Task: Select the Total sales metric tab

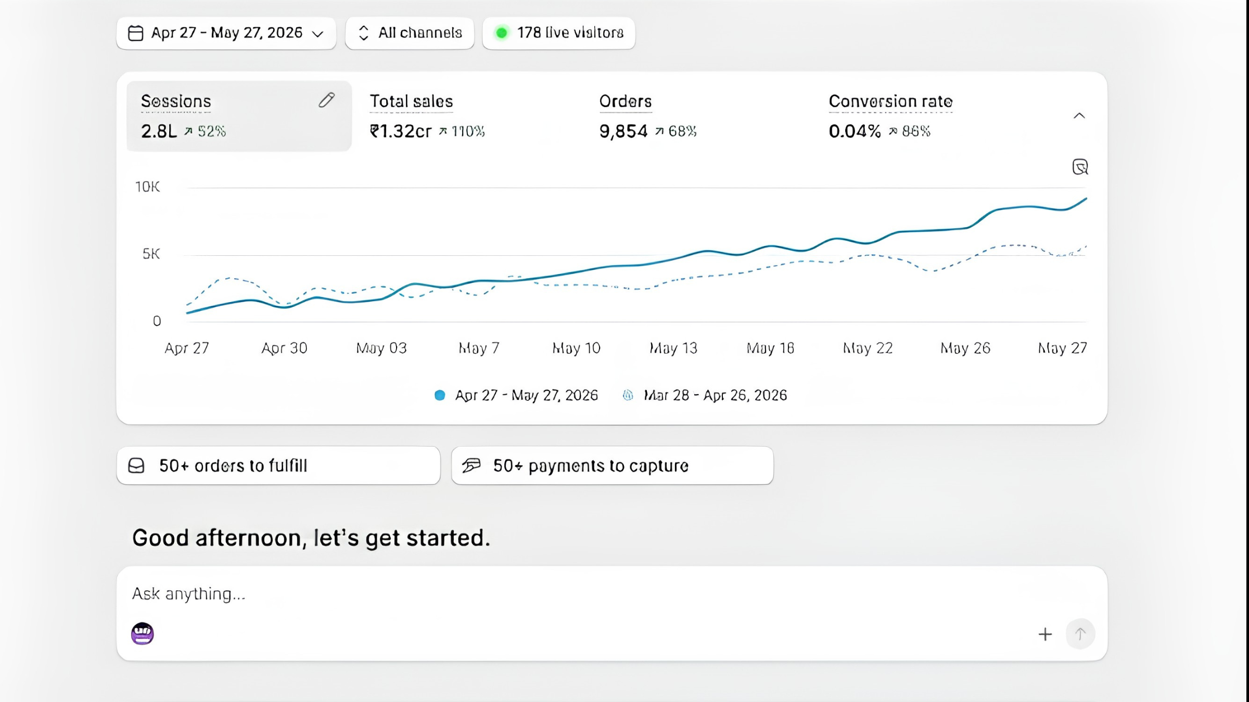Action: coord(427,116)
